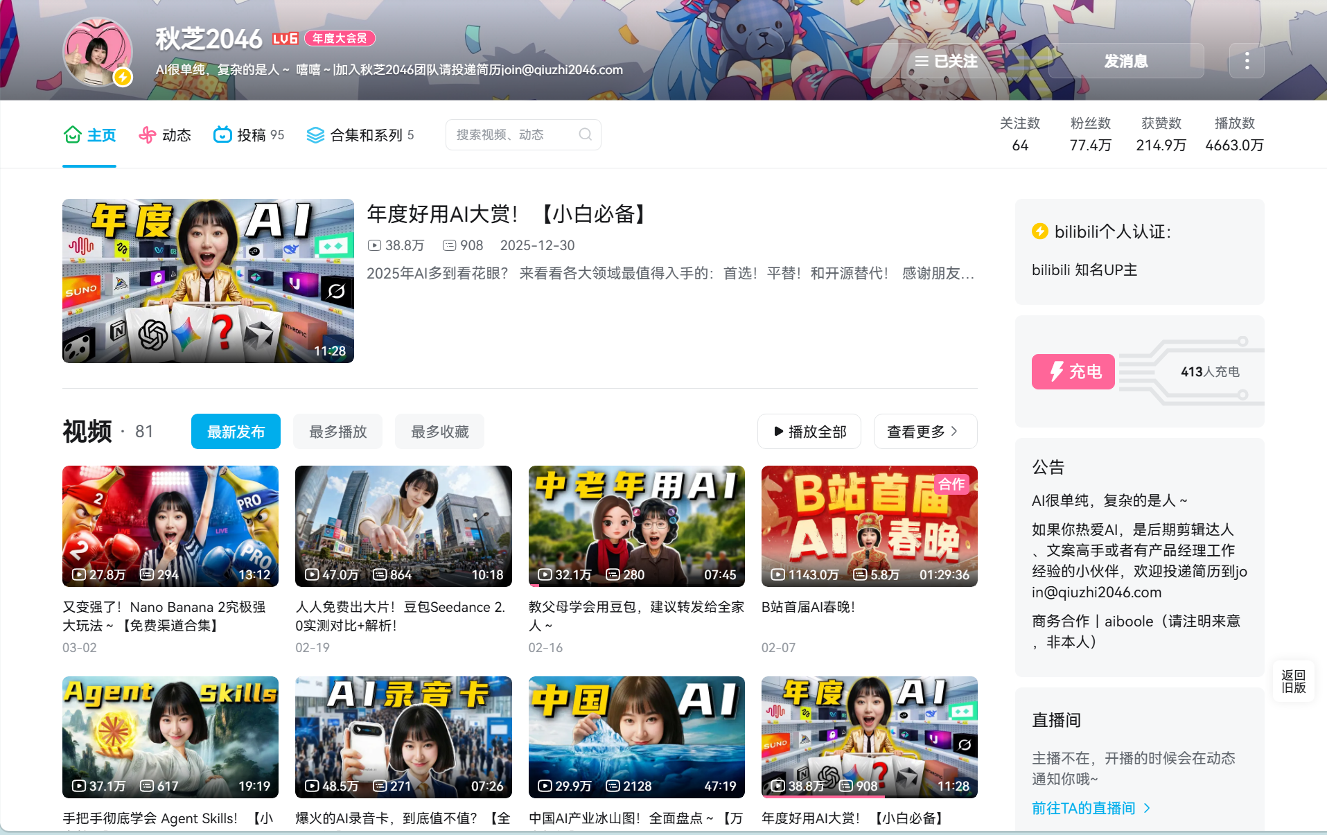
Task: Click 返回旧版 to return to old version
Action: click(1293, 681)
